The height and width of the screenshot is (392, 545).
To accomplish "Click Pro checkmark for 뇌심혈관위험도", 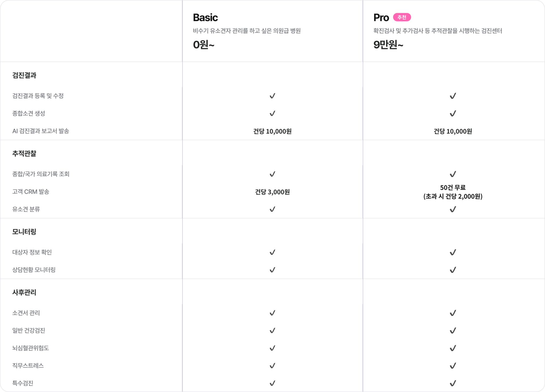I will tap(453, 348).
